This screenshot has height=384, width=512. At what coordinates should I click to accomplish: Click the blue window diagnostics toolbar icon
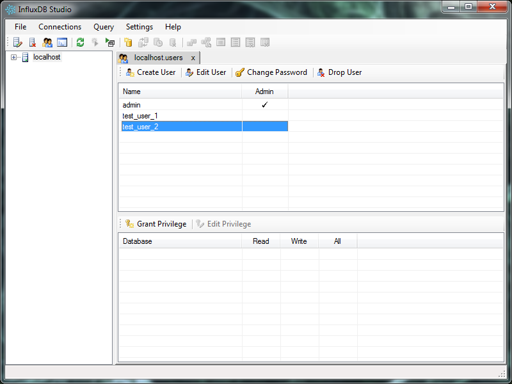pos(62,42)
